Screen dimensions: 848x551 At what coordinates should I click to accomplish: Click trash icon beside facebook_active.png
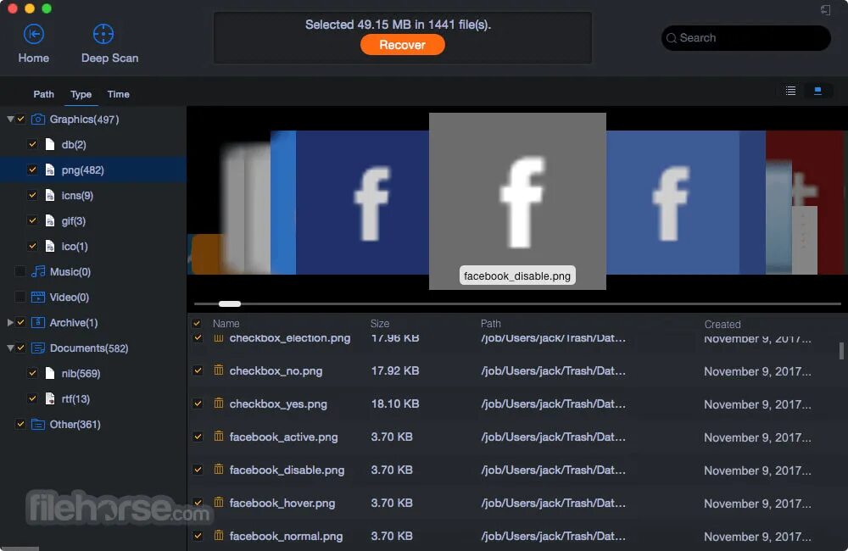219,437
